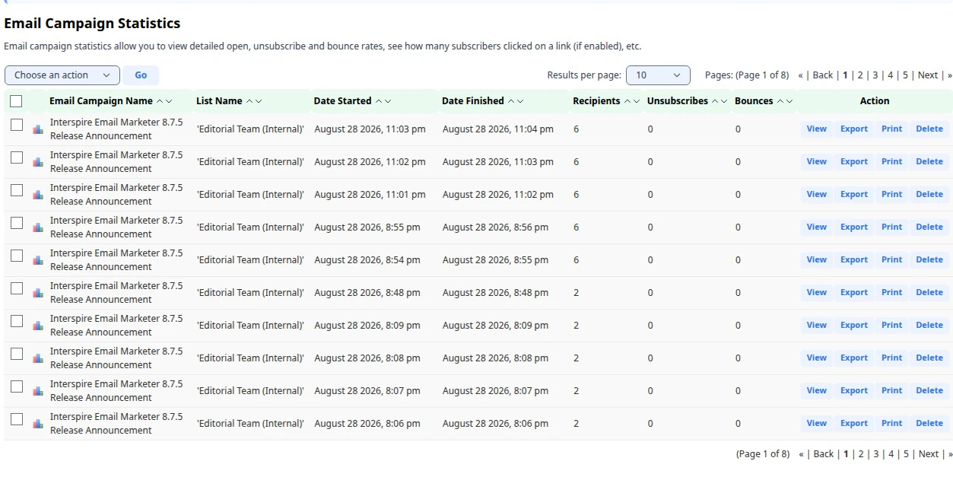The image size is (953, 477).
Task: Click the Email Campaign Name column header
Action: (101, 101)
